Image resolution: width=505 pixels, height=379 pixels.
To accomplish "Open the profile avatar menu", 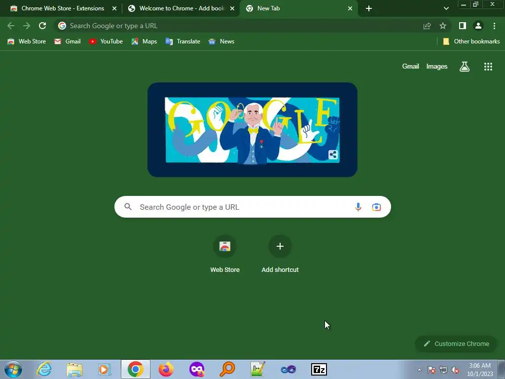I will click(x=478, y=26).
